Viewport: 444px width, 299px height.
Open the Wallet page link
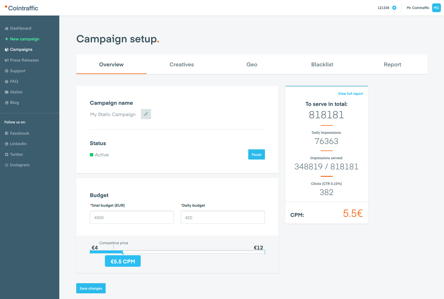(x=16, y=92)
